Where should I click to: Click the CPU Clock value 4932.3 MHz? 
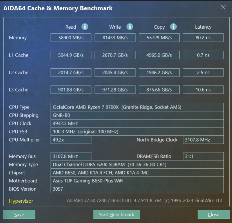[x=137, y=123]
